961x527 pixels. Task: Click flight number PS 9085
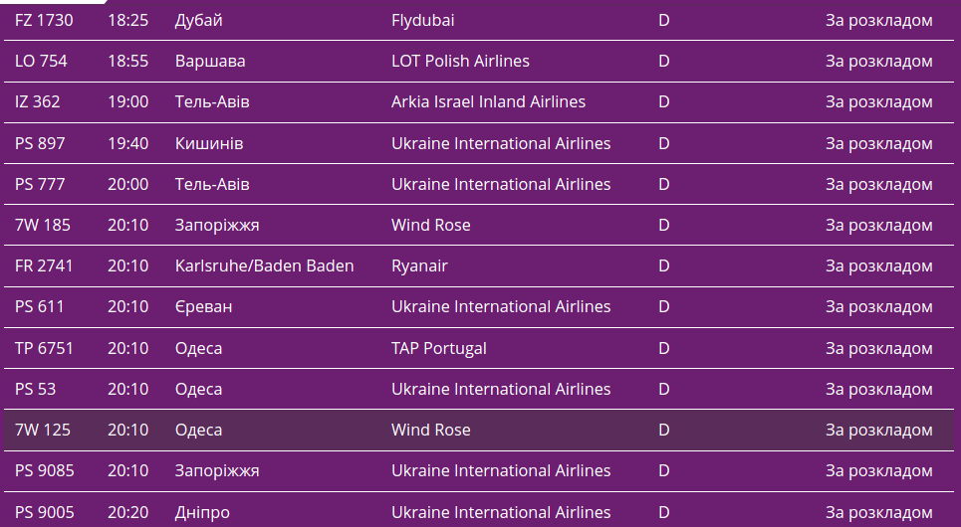(x=45, y=470)
